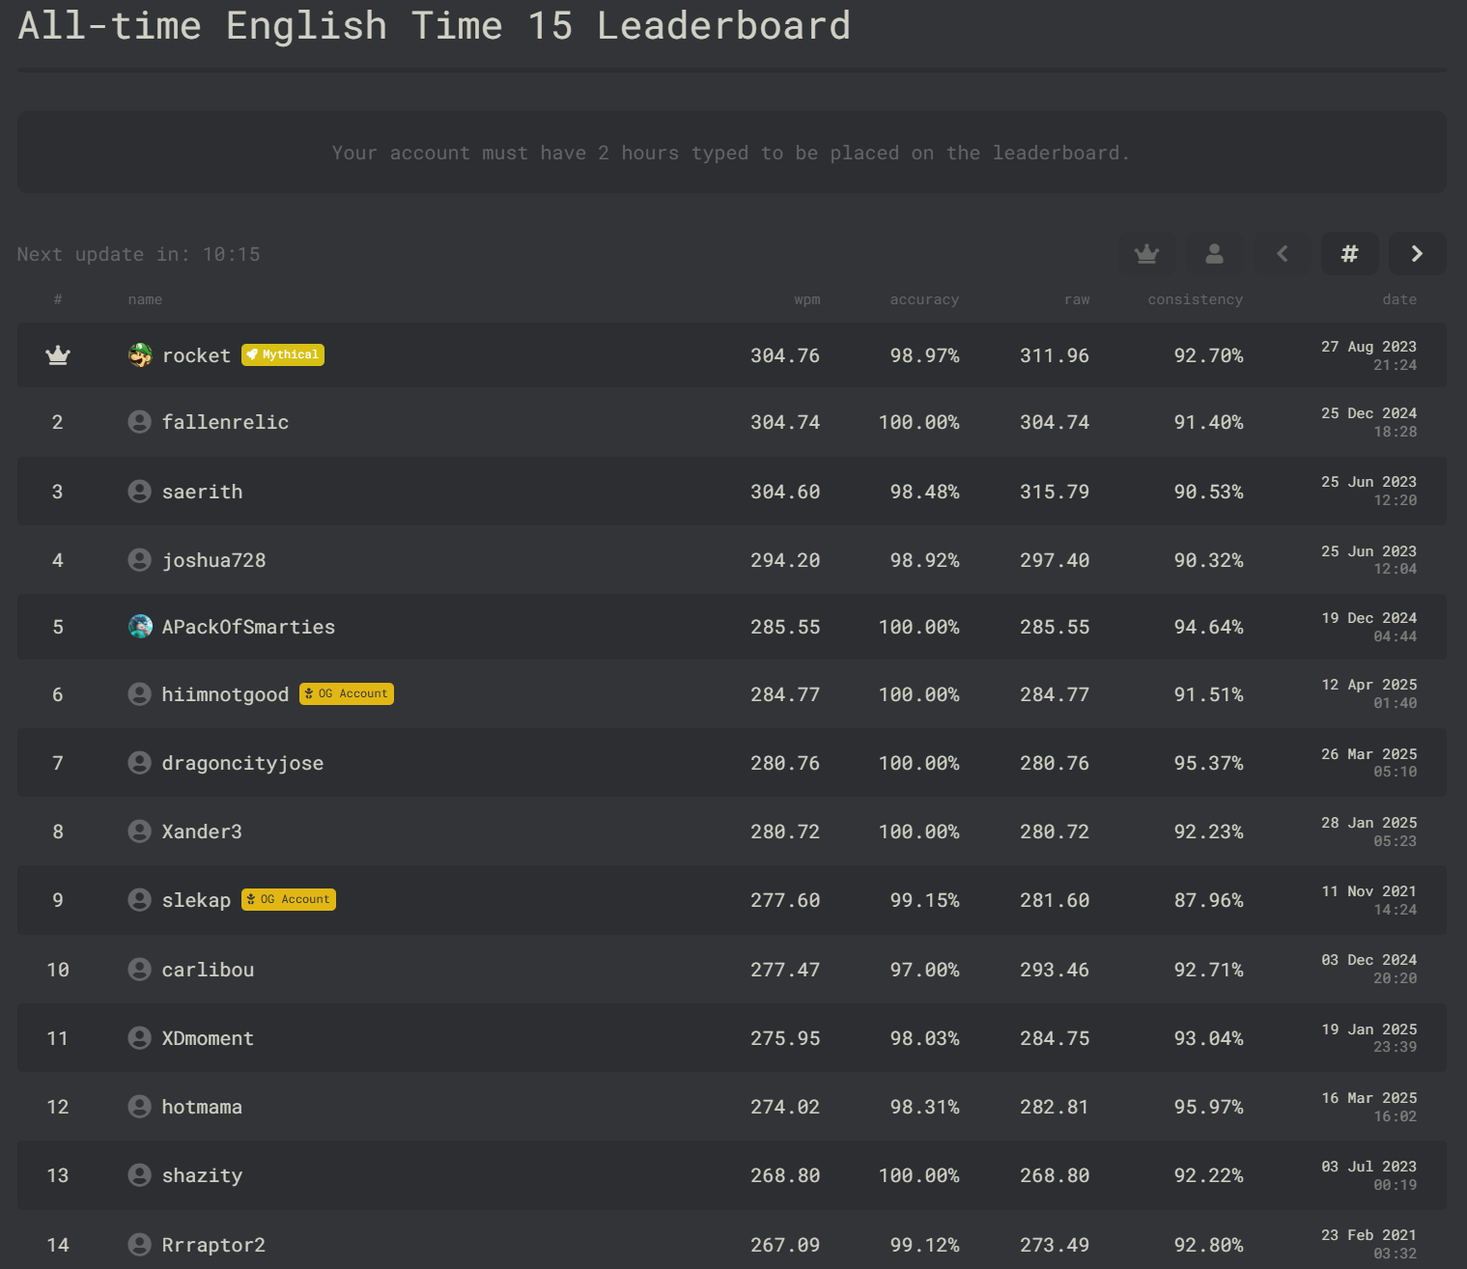Open joshua728's profile name link

(213, 560)
